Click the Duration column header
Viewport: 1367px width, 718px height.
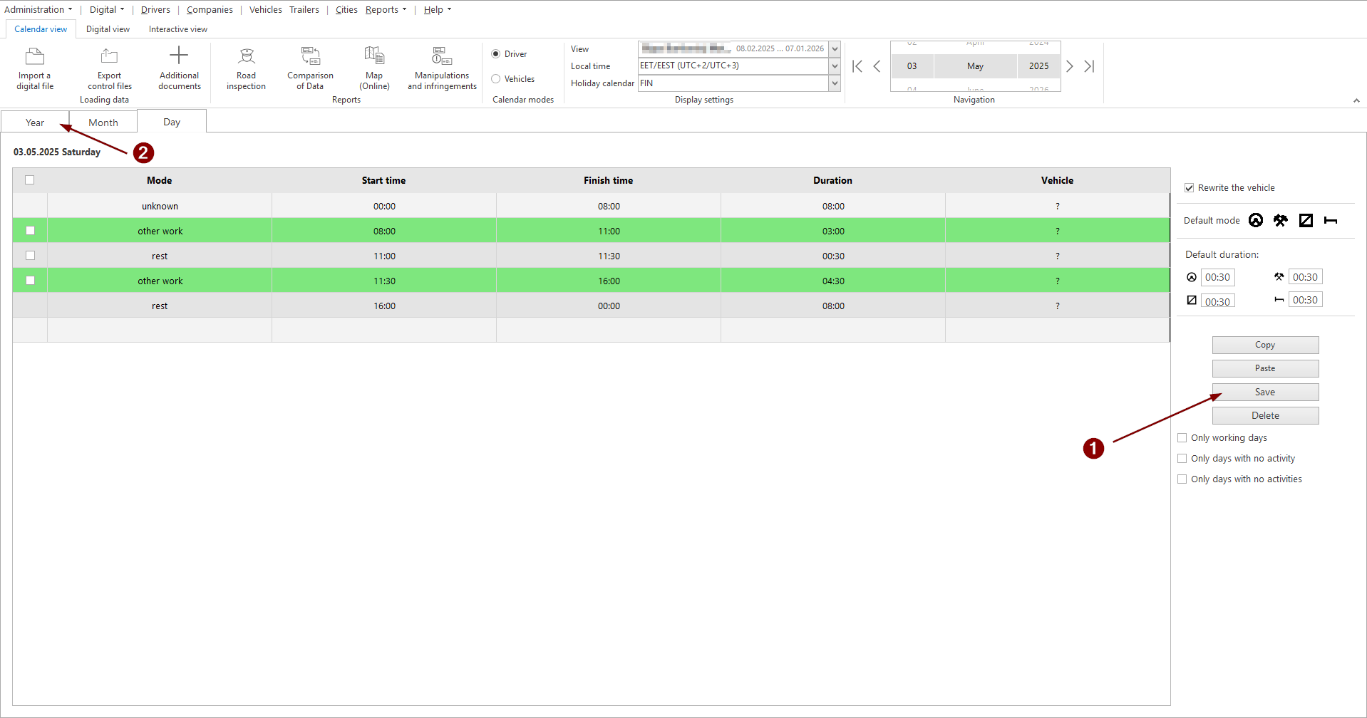832,180
